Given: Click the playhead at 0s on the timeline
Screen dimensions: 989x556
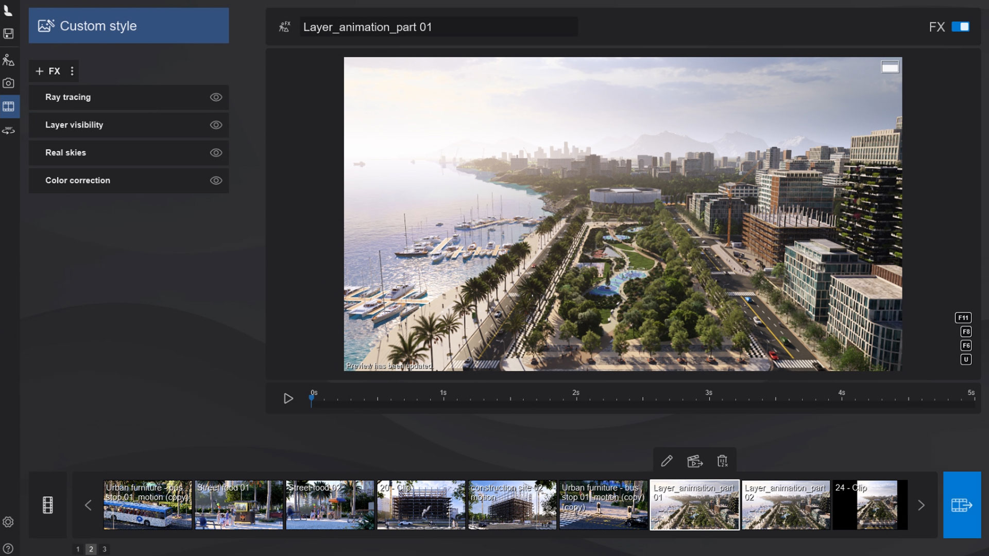Looking at the screenshot, I should [x=311, y=398].
